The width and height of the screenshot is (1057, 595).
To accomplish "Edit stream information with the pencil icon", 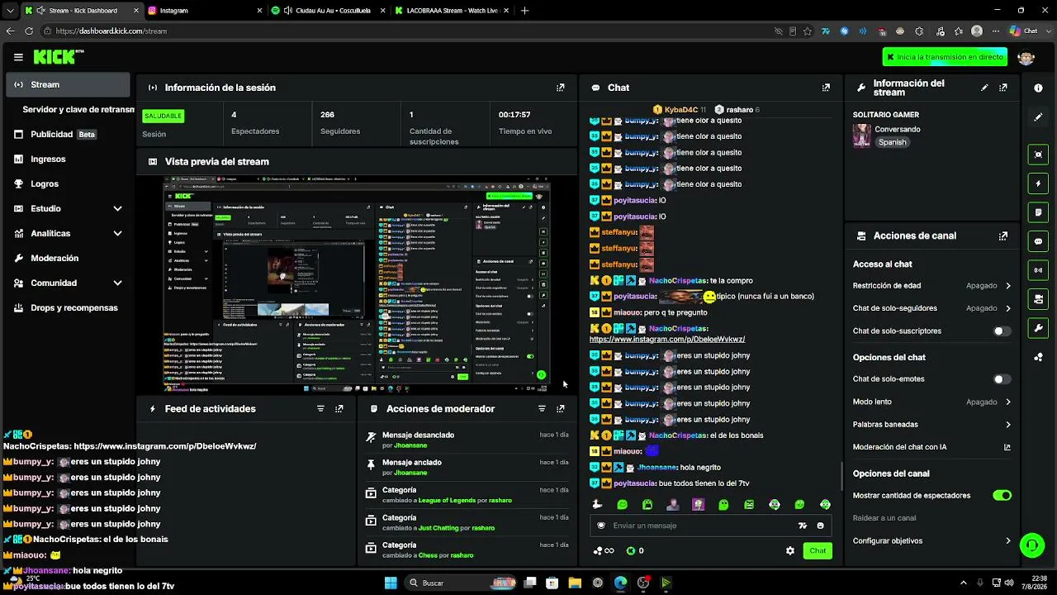I will coord(984,88).
